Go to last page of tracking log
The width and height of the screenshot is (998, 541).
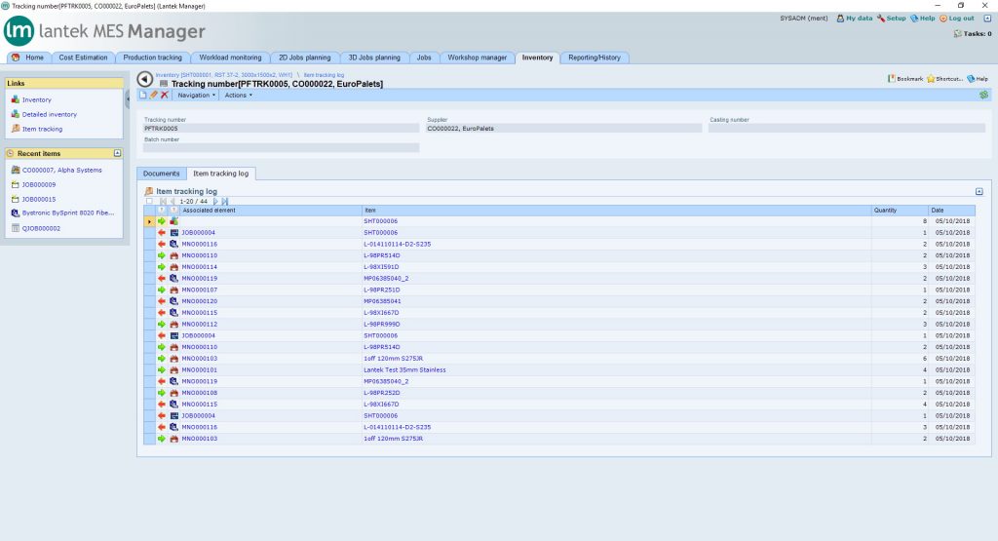point(225,201)
